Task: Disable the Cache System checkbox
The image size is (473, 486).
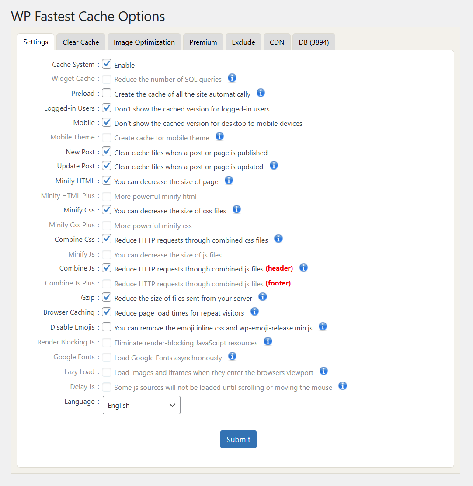Action: [107, 64]
